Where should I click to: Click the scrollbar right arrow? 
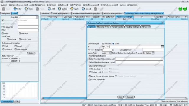[187, 98]
